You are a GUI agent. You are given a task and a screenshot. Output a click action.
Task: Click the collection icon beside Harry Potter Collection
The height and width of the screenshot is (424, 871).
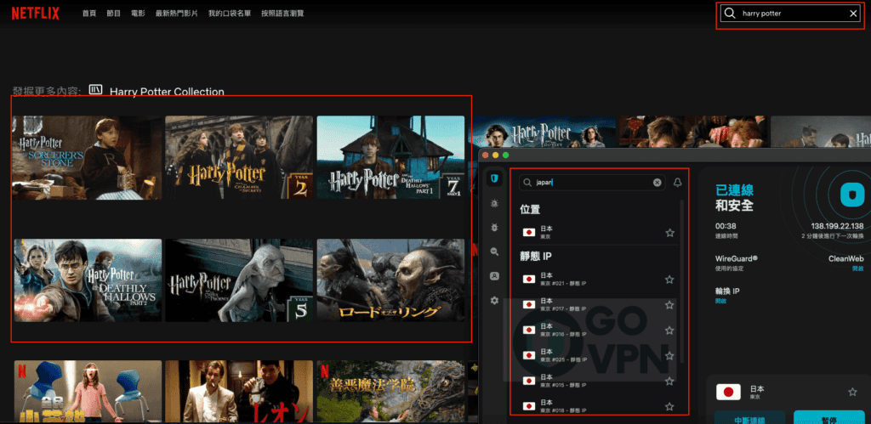[x=95, y=91]
